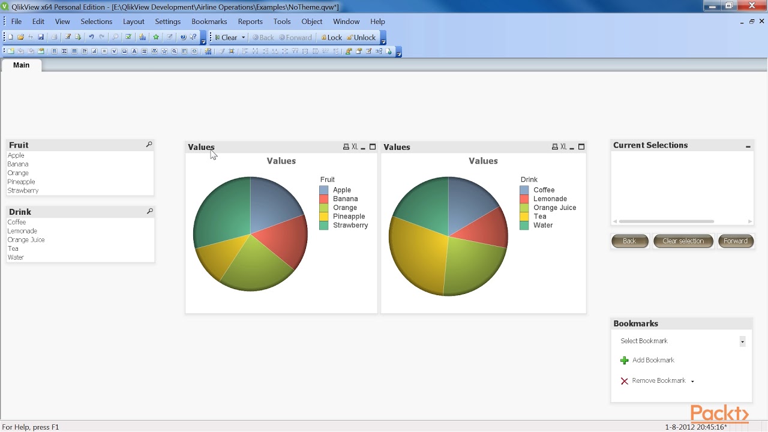This screenshot has width=768, height=432.
Task: Toggle the design grid
Action: [232, 52]
